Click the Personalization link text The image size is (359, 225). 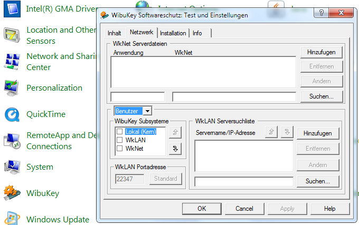54,88
